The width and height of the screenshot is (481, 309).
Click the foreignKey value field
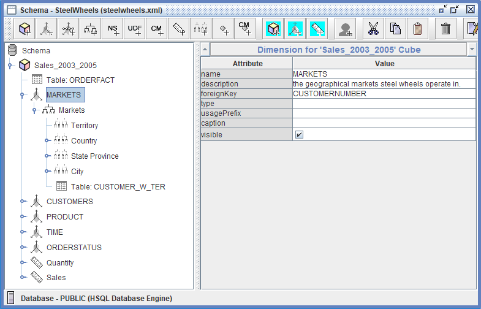[x=384, y=94]
